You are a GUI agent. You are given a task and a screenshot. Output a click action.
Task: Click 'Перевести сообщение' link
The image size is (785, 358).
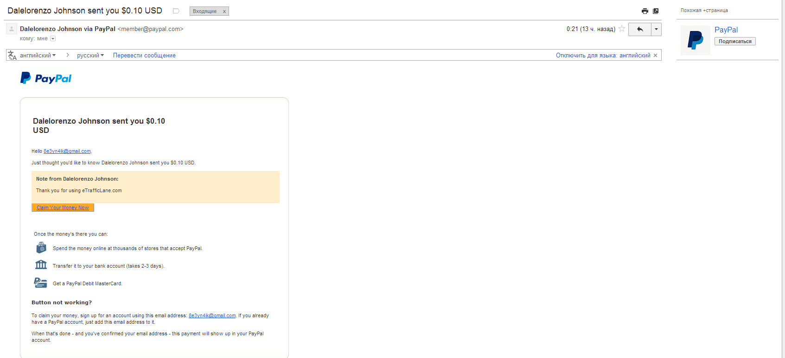pos(144,56)
